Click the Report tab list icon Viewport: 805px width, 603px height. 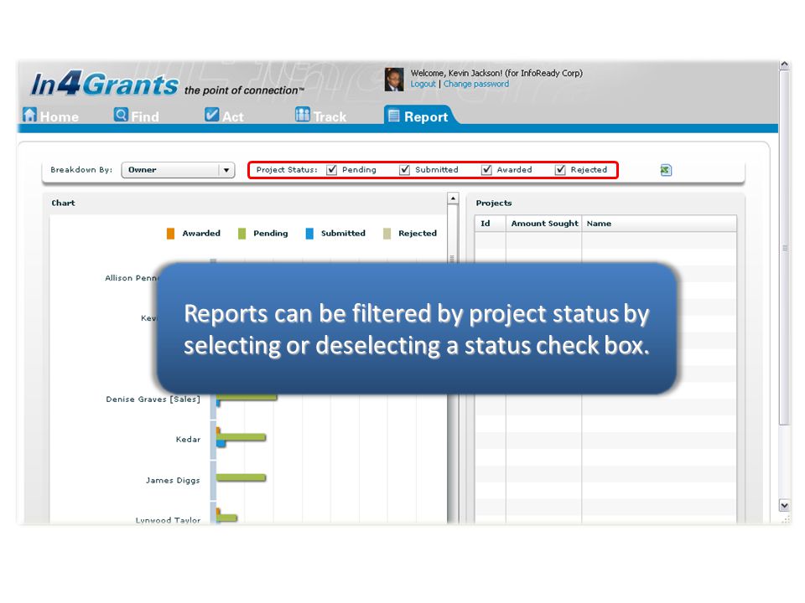coord(394,116)
